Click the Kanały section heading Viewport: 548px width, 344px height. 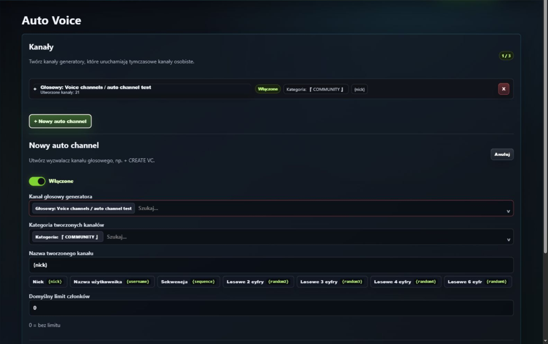click(41, 47)
